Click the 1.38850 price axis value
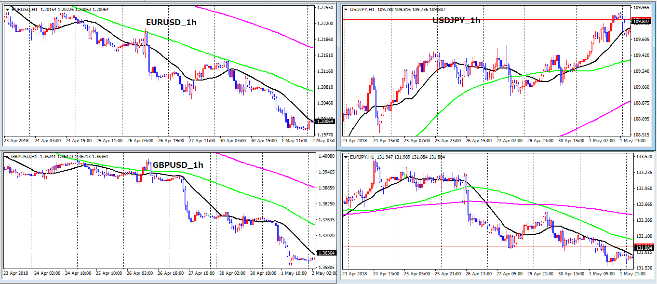This screenshot has width=657, height=284. (x=326, y=188)
